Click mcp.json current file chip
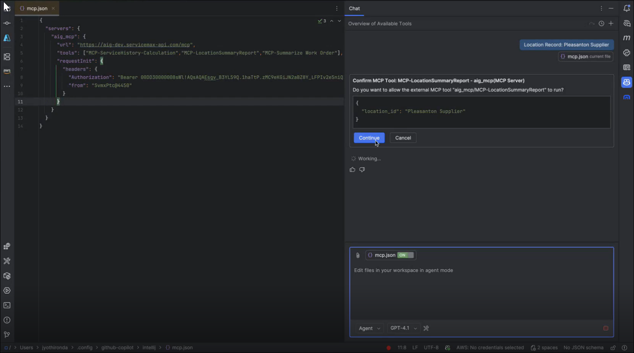 click(586, 57)
